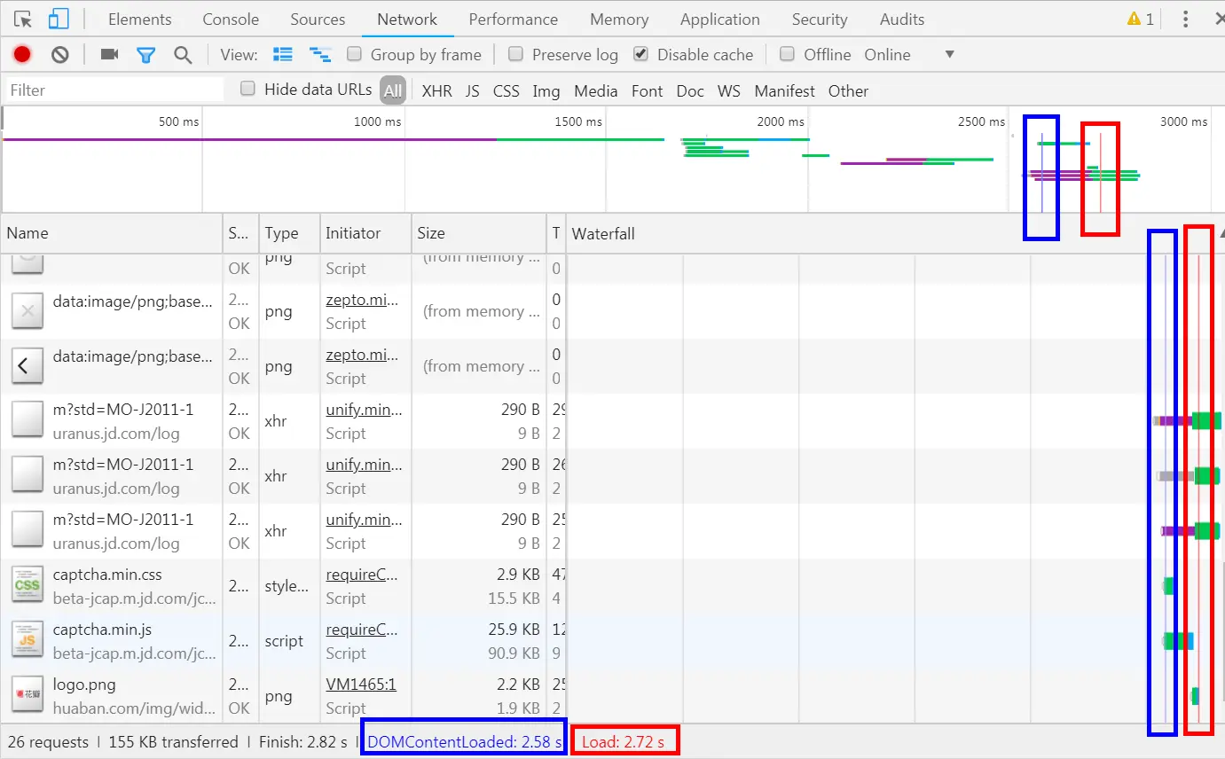Sort by the Name column header
Screen dimensions: 1225x759
112,233
